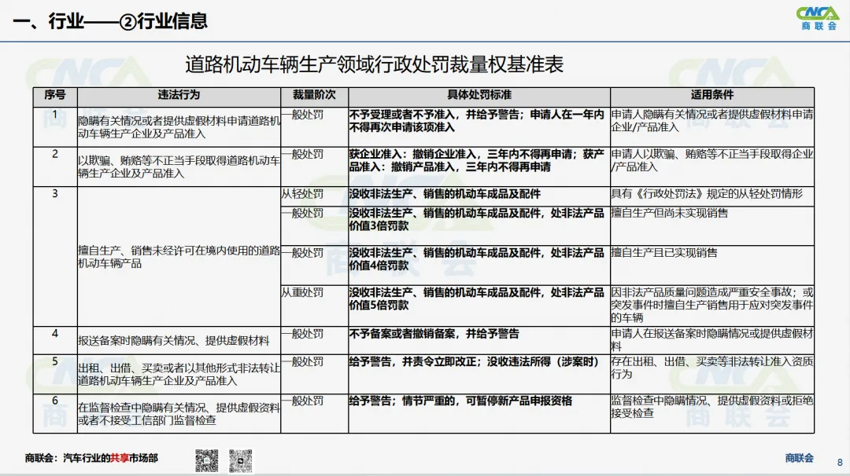The image size is (850, 476).
Task: Click the left QR code in footer
Action: click(206, 460)
